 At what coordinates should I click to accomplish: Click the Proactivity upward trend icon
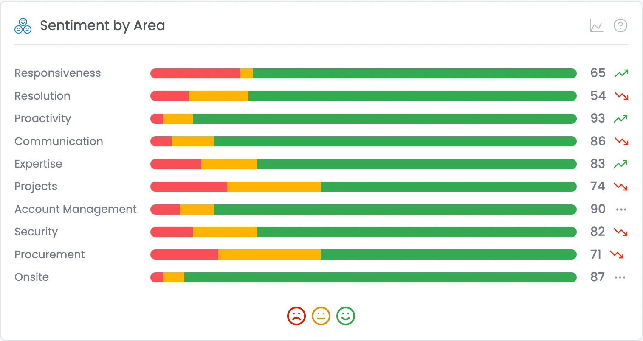click(x=620, y=119)
